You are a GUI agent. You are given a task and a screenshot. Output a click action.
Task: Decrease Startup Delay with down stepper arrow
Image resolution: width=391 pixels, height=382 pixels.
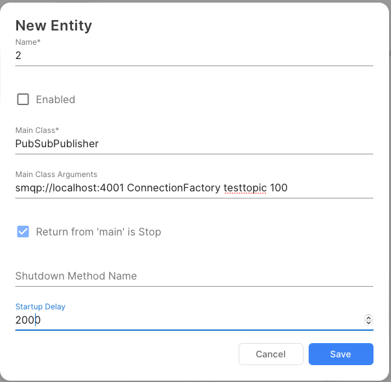tap(369, 322)
